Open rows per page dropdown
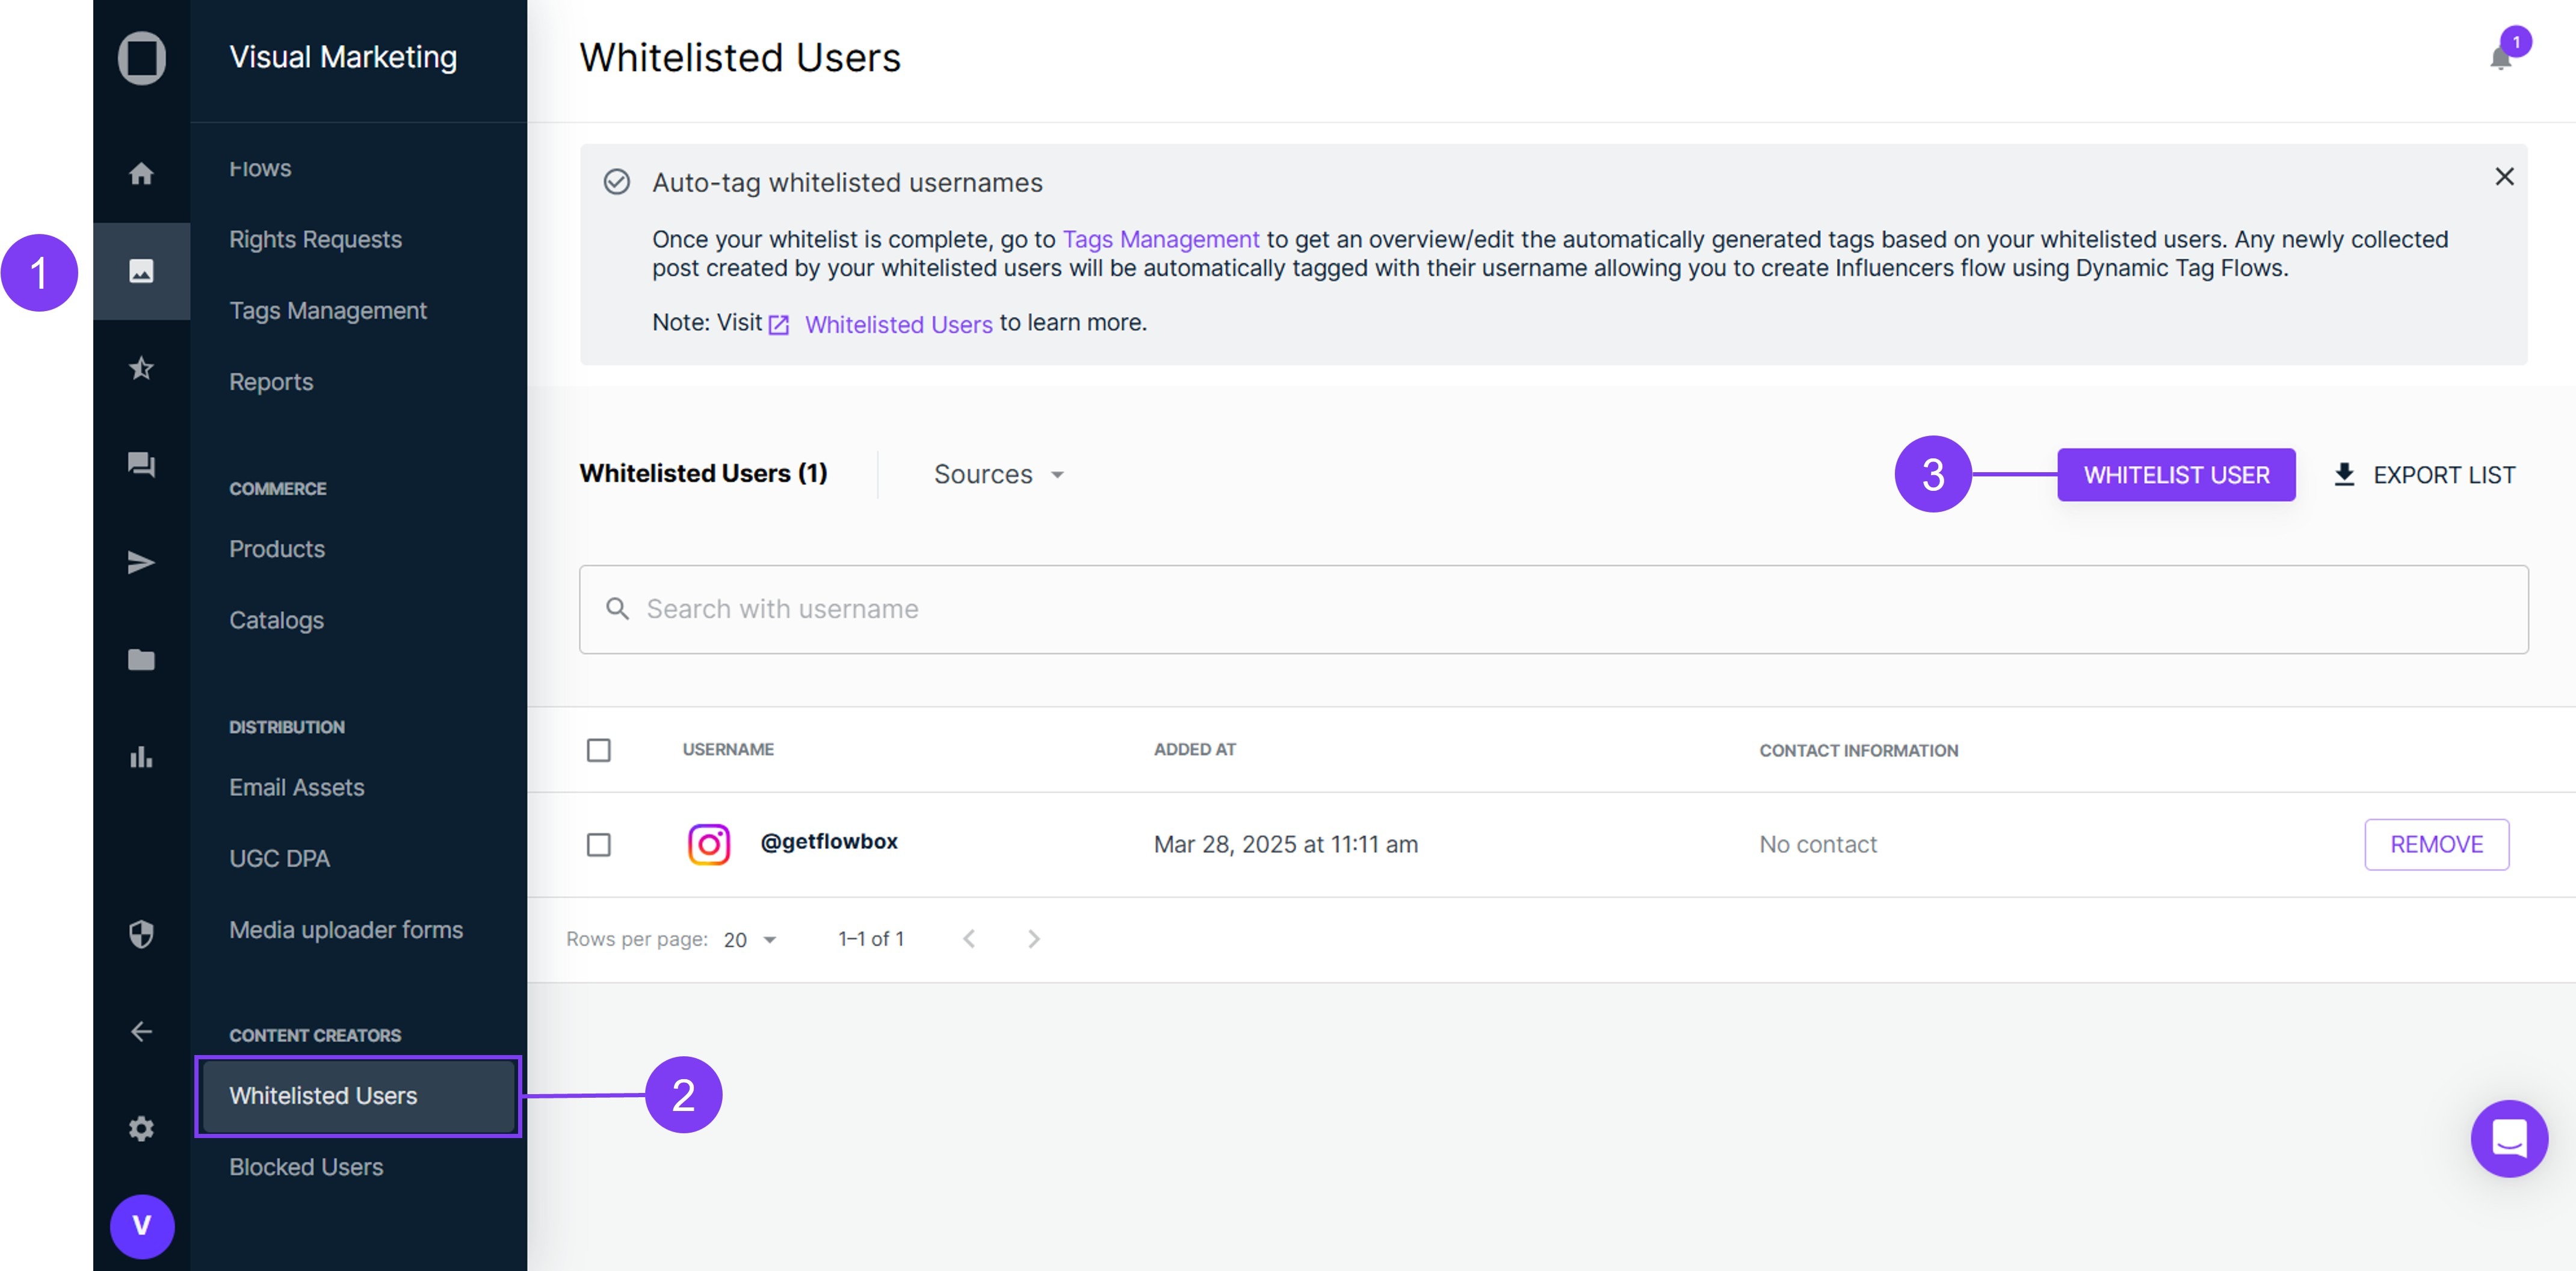This screenshot has width=2576, height=1271. 750,940
